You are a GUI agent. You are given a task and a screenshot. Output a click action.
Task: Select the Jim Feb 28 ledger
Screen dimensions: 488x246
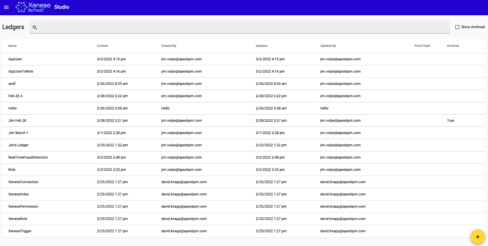point(17,120)
